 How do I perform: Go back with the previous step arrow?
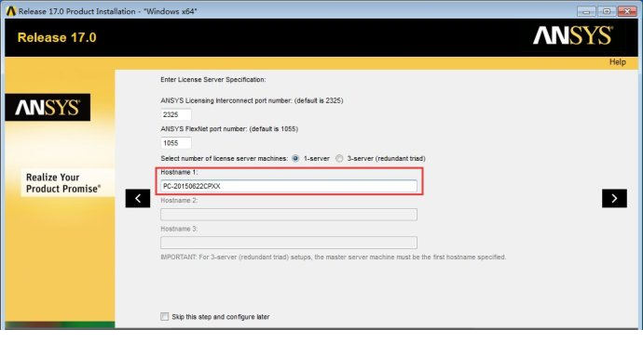[138, 198]
